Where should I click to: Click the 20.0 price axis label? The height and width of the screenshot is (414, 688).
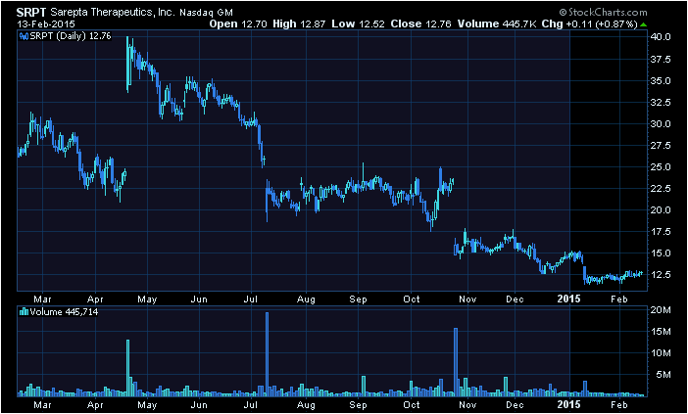[x=662, y=209]
